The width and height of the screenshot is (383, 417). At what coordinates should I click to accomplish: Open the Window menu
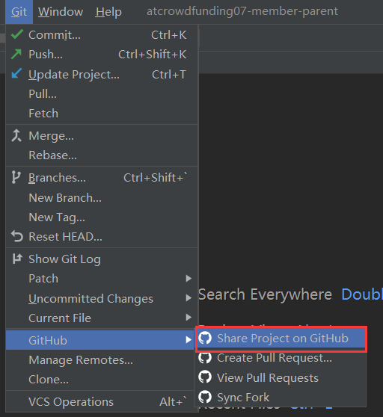(x=61, y=12)
